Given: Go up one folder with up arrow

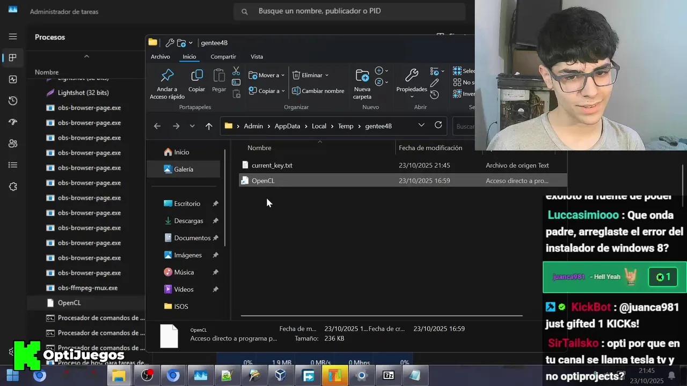Looking at the screenshot, I should pyautogui.click(x=209, y=126).
